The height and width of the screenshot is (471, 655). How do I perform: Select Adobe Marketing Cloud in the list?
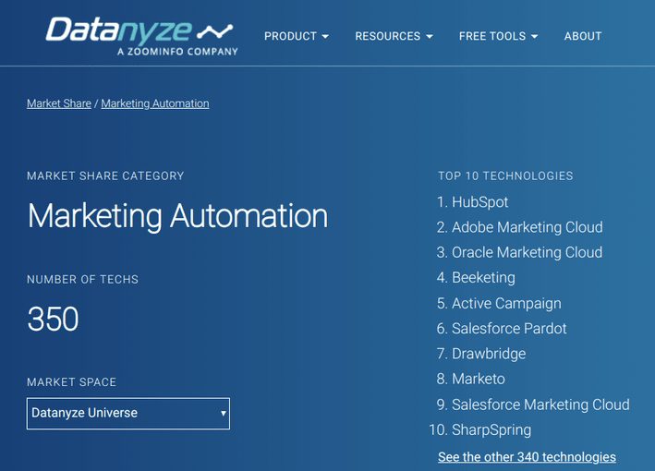coord(528,227)
